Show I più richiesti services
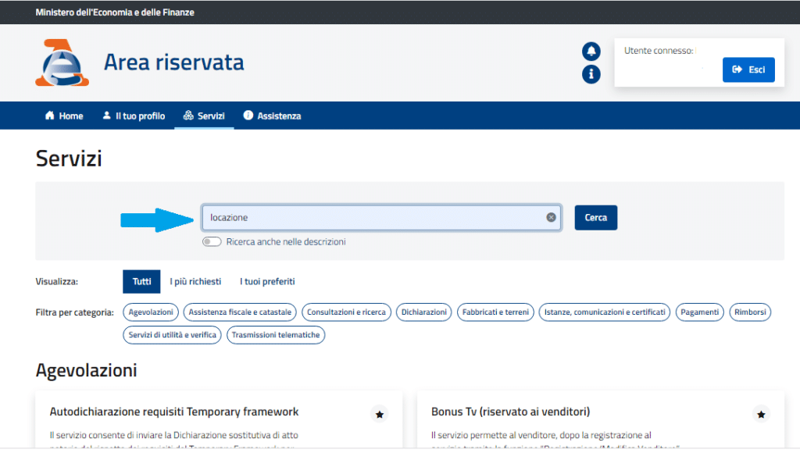Screen dimensions: 800x453 (x=195, y=282)
